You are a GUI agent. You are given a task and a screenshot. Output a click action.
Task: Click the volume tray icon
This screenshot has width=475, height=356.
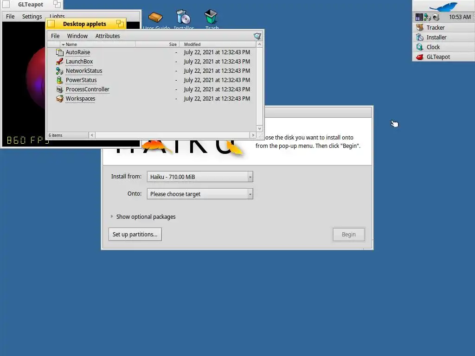[436, 17]
